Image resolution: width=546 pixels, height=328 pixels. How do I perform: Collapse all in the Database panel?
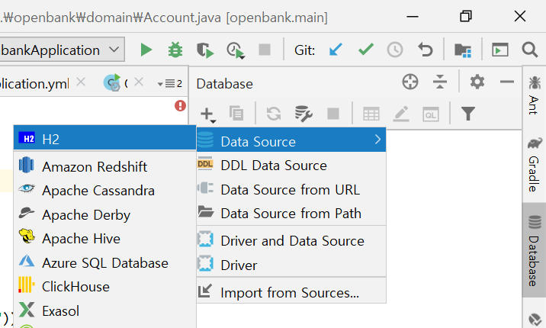pyautogui.click(x=440, y=82)
